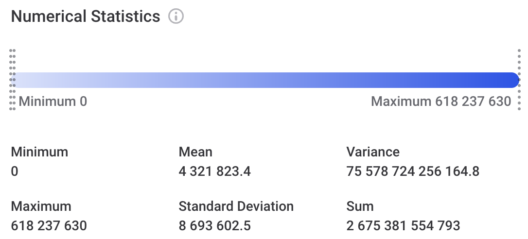The image size is (528, 239).
Task: Click the Minimum statistic label
Action: [x=39, y=152]
